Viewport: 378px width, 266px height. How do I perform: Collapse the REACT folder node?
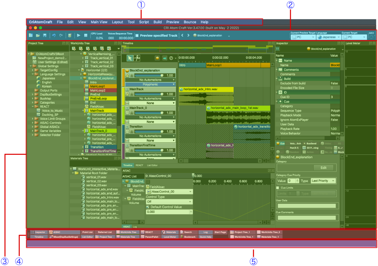point(33,106)
